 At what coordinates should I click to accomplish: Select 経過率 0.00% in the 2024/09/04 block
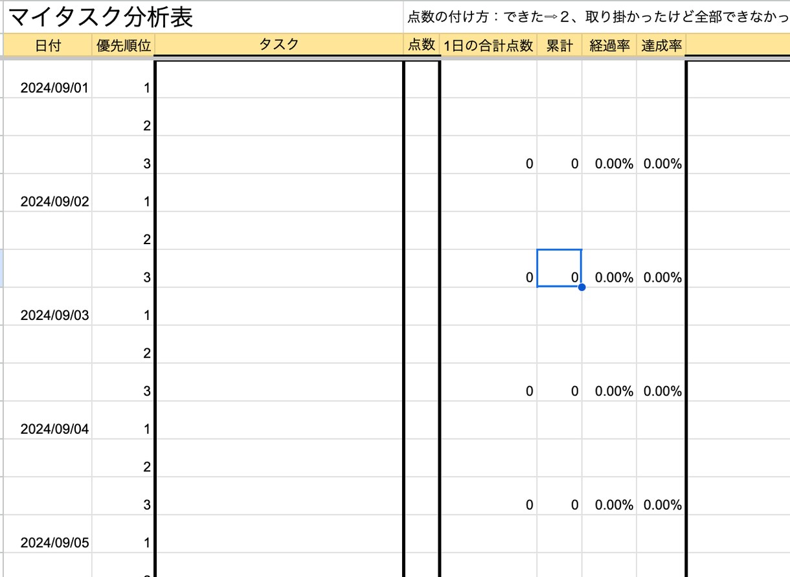[x=609, y=495]
